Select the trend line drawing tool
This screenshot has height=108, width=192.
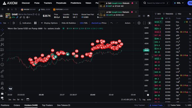pos(2,35)
